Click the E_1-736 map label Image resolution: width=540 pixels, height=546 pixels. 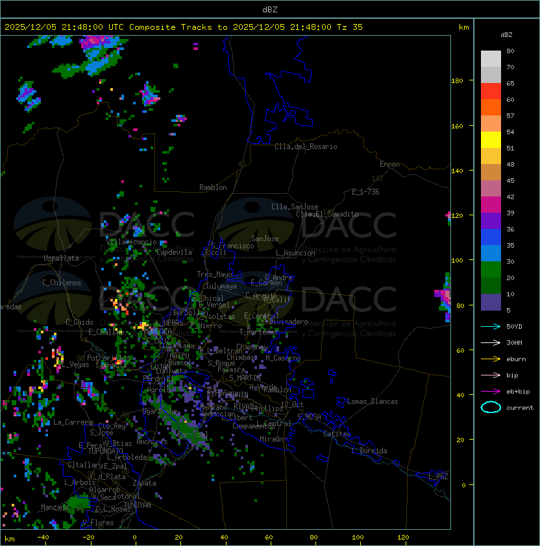pyautogui.click(x=365, y=192)
